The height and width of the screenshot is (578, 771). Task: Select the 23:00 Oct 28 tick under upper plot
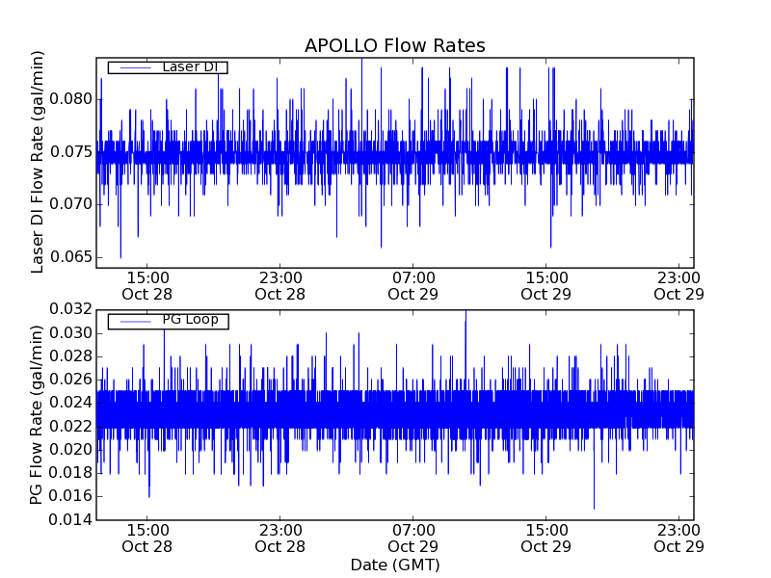click(279, 285)
